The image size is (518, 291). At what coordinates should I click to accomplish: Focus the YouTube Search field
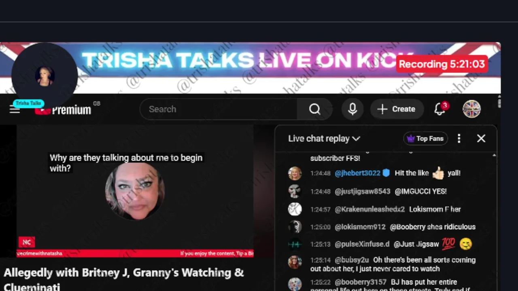tap(219, 109)
